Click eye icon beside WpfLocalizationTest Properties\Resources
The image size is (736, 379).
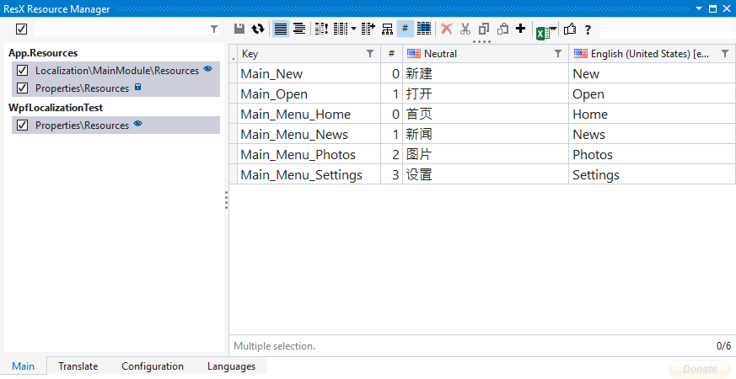click(x=137, y=124)
